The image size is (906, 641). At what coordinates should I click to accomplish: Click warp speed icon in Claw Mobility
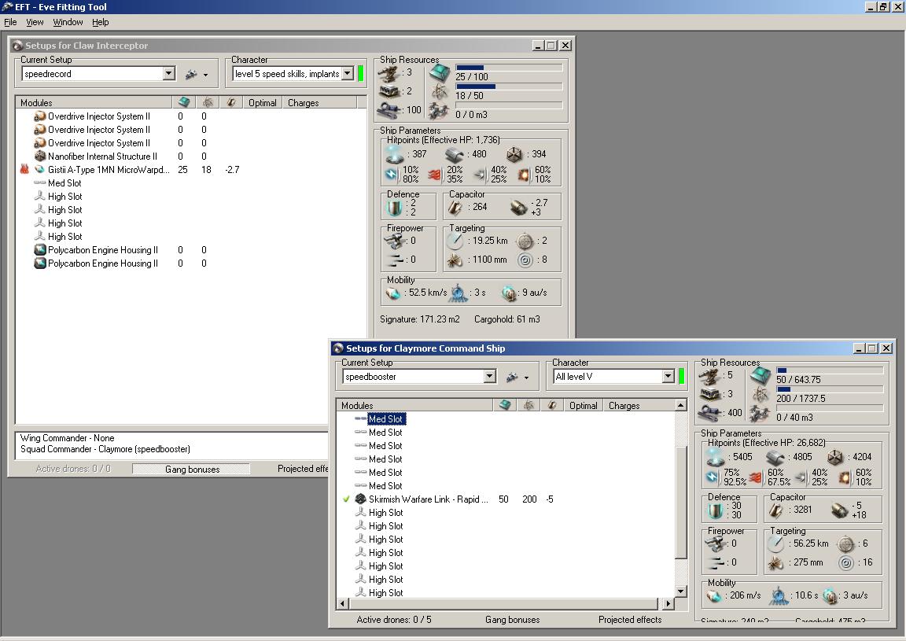coord(509,293)
